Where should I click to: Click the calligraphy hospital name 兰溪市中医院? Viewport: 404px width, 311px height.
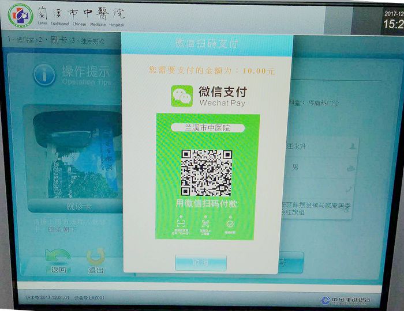click(81, 13)
